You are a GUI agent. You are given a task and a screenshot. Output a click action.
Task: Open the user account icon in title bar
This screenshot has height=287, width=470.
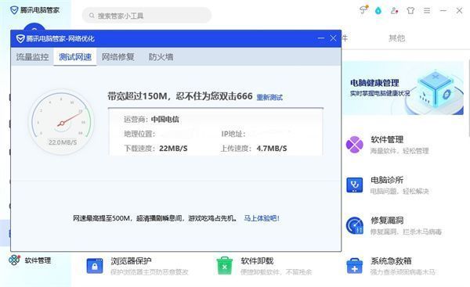[x=395, y=11]
